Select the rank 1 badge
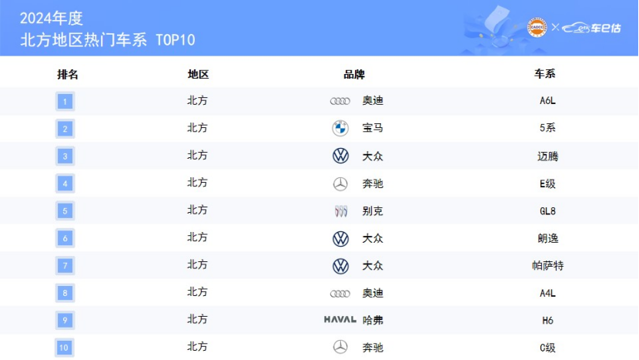Screen dimensions: 639x360 pos(65,101)
